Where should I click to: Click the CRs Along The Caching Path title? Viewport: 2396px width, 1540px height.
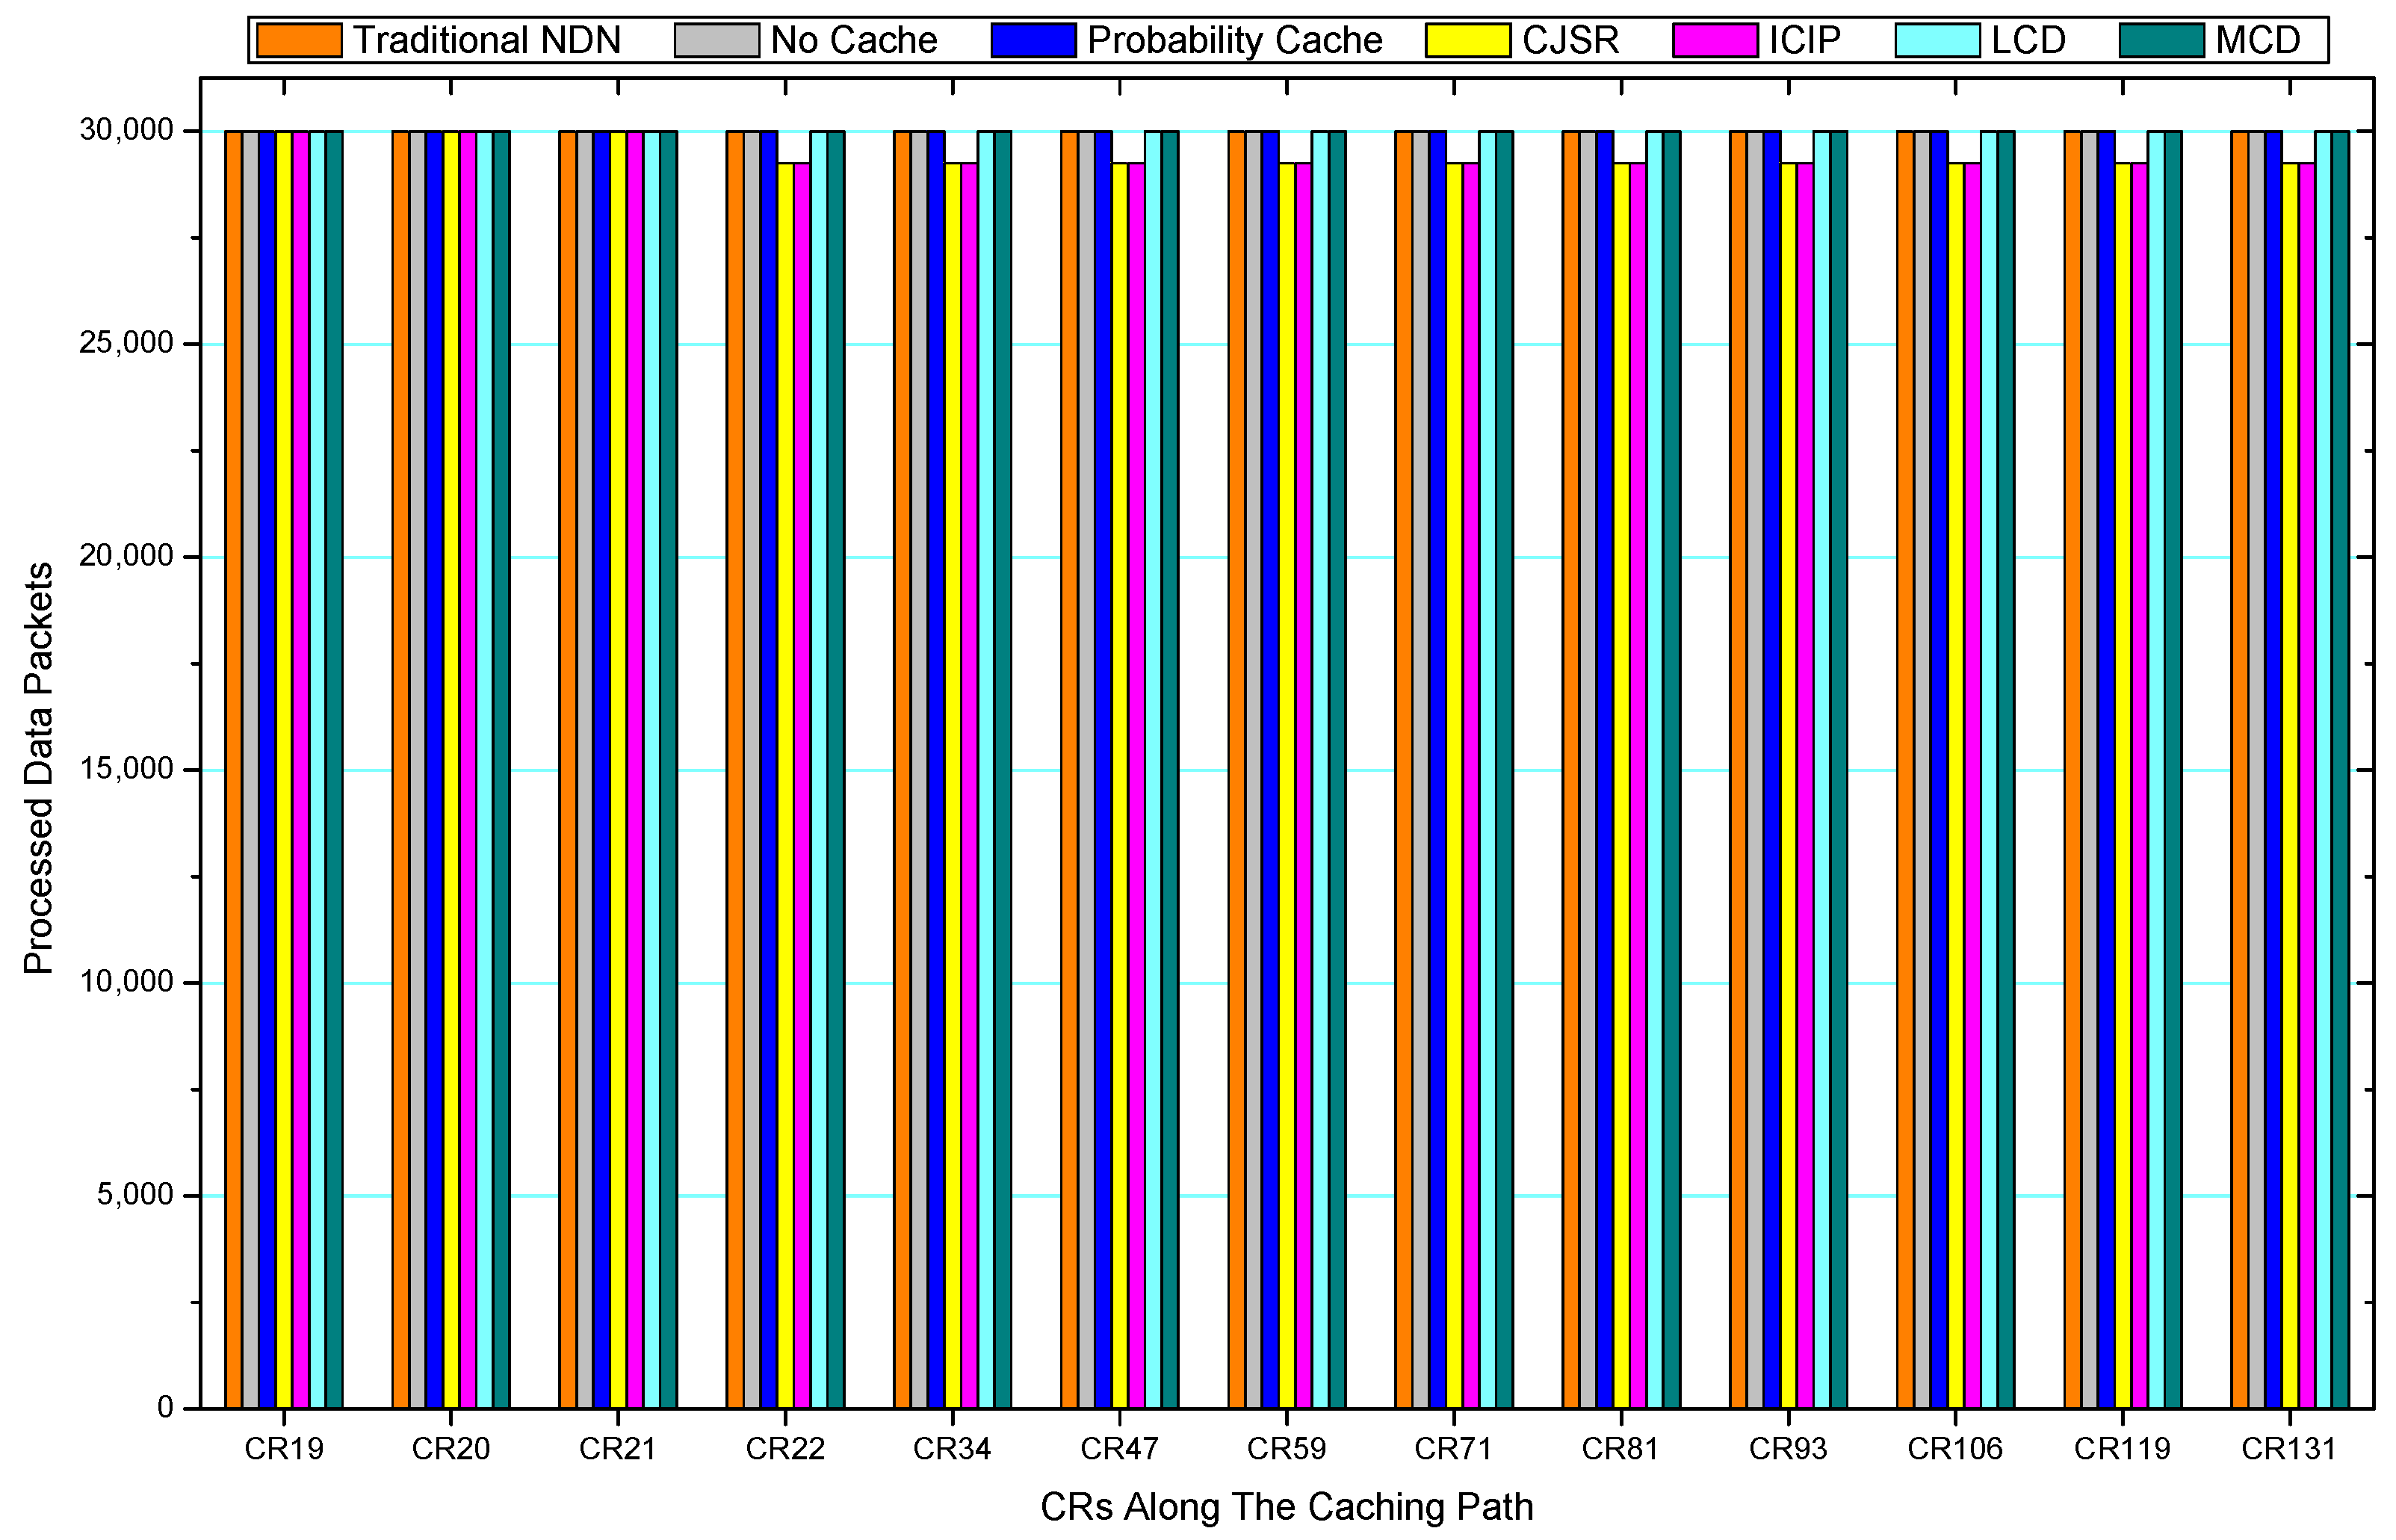[x=1286, y=1506]
